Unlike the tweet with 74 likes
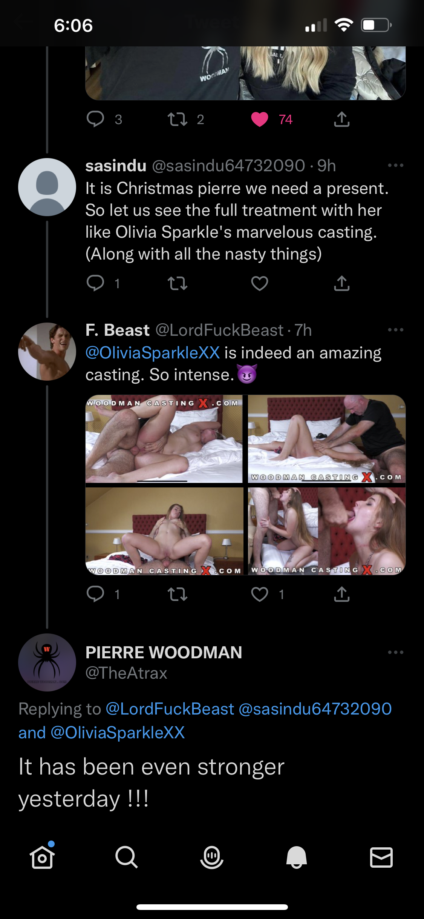The height and width of the screenshot is (919, 424). tap(260, 119)
